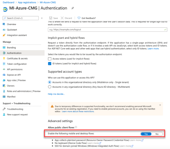Screen dimensions: 170x149
Task: Open Troubleshooting in the sidebar
Action: click(15, 109)
